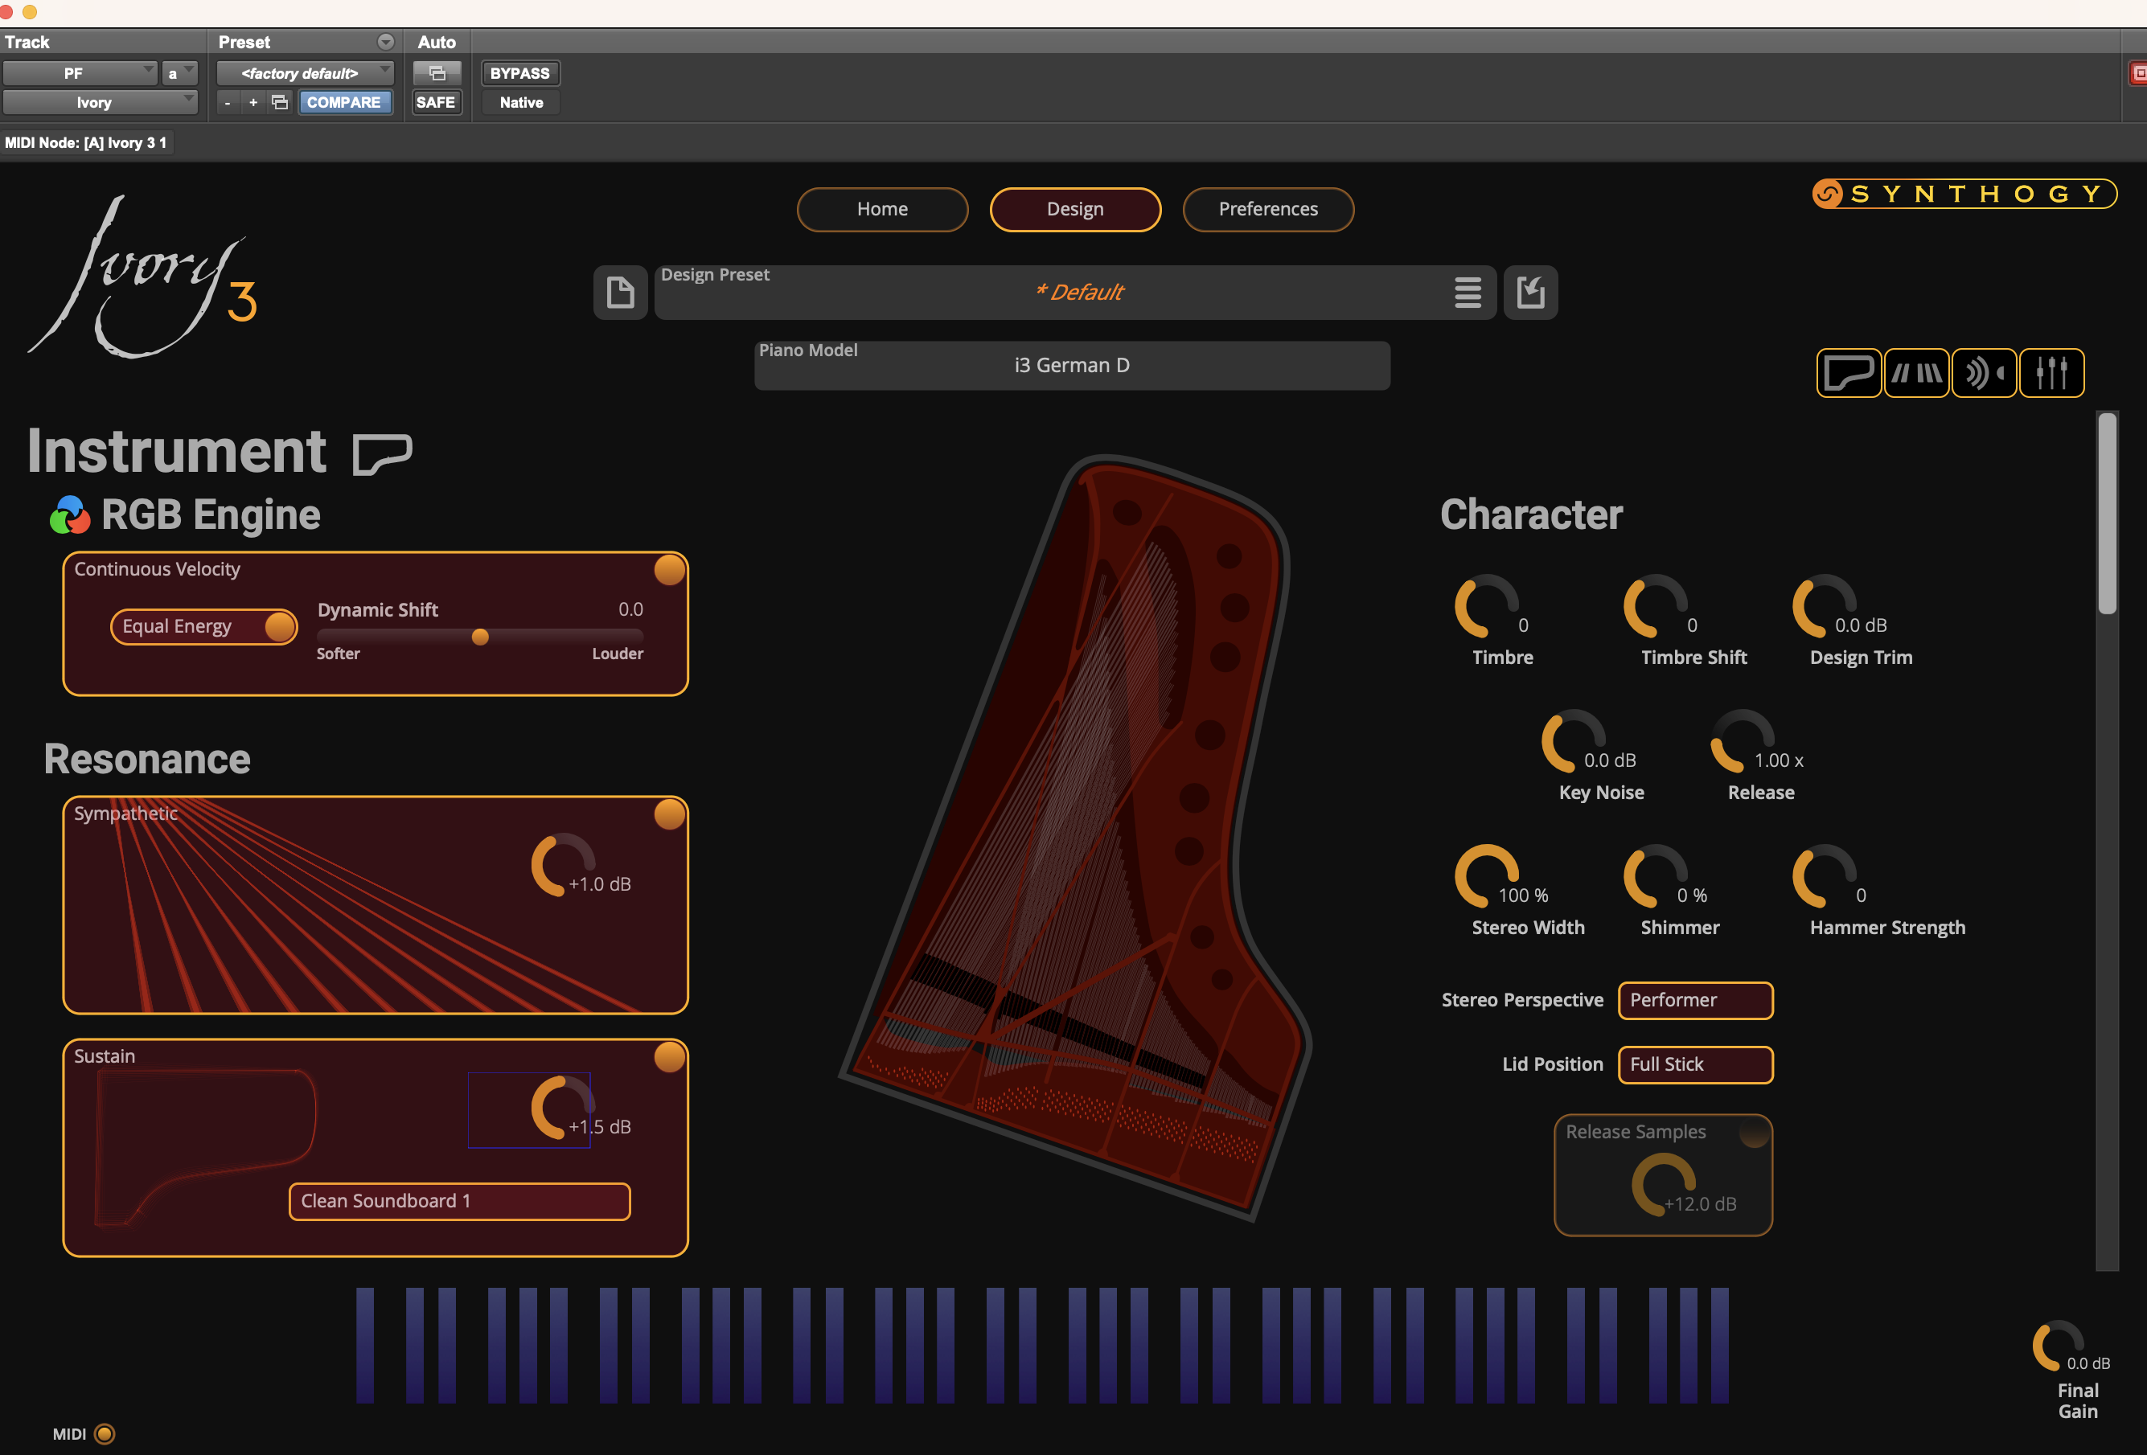
Task: Switch to the Preferences tab
Action: [1268, 210]
